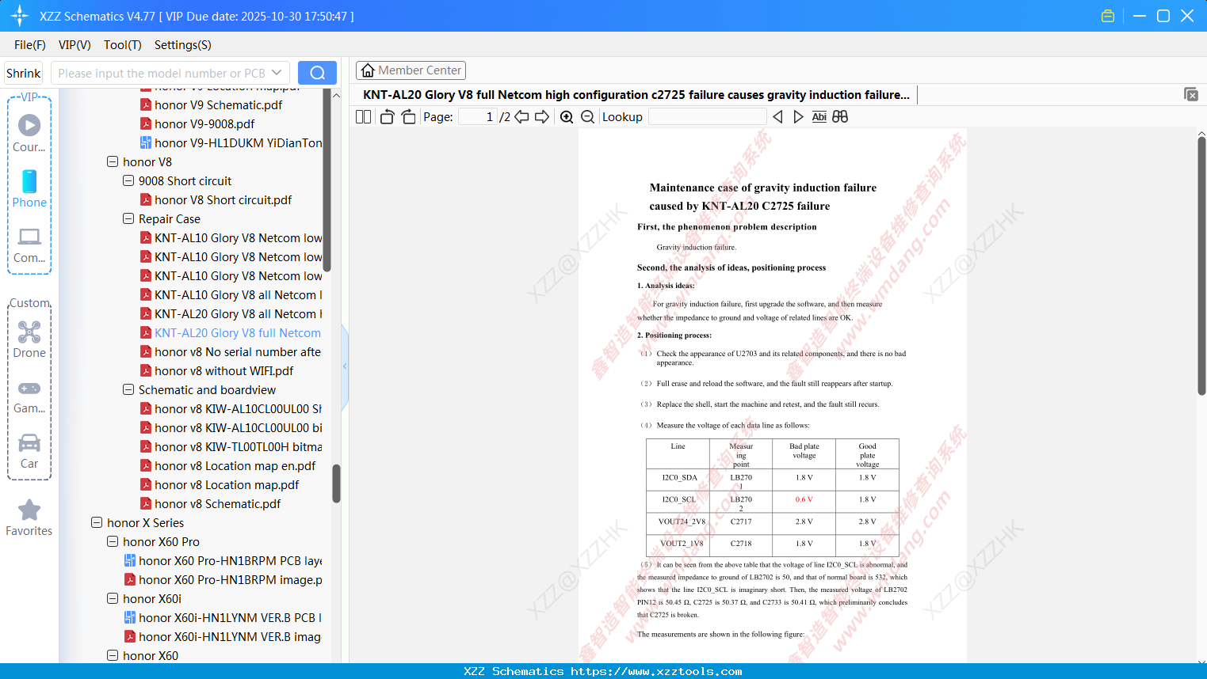
Task: Open the Tool(T) menu
Action: click(123, 44)
